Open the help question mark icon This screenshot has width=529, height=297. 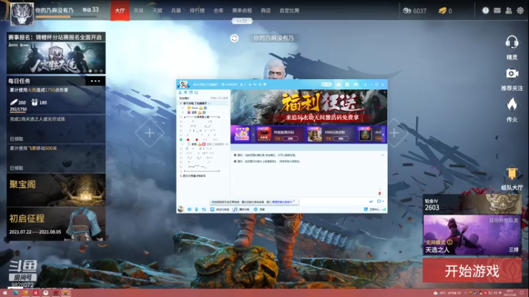485,11
